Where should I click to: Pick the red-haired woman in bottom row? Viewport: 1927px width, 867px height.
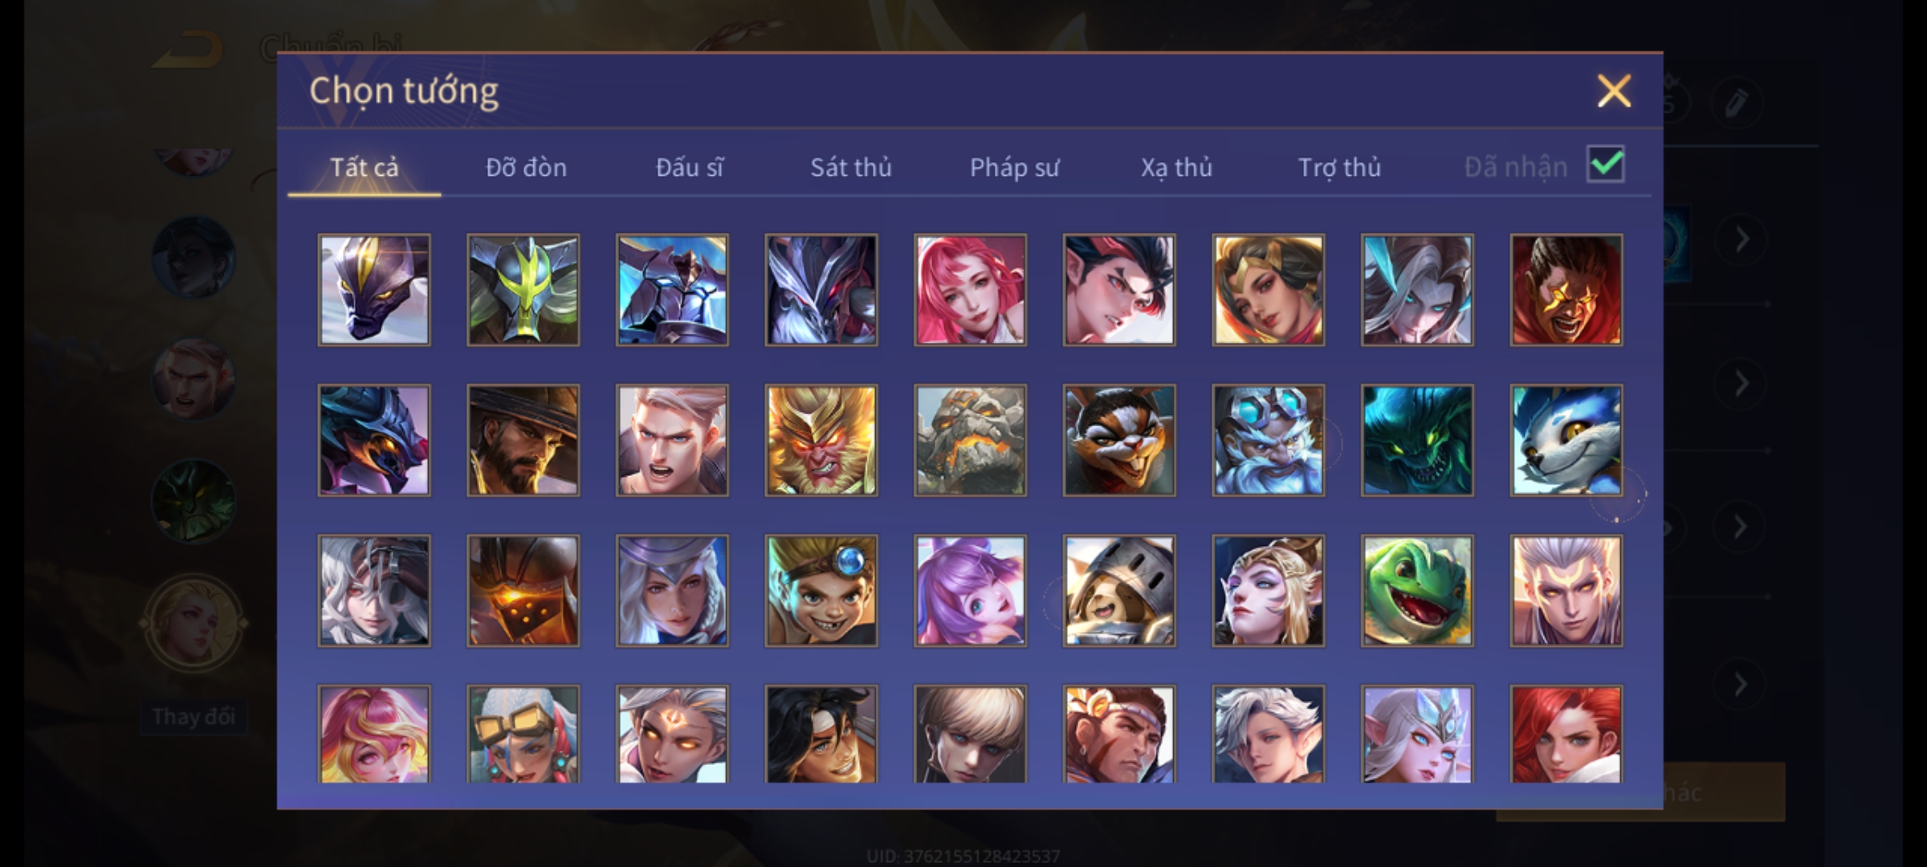tap(1566, 734)
